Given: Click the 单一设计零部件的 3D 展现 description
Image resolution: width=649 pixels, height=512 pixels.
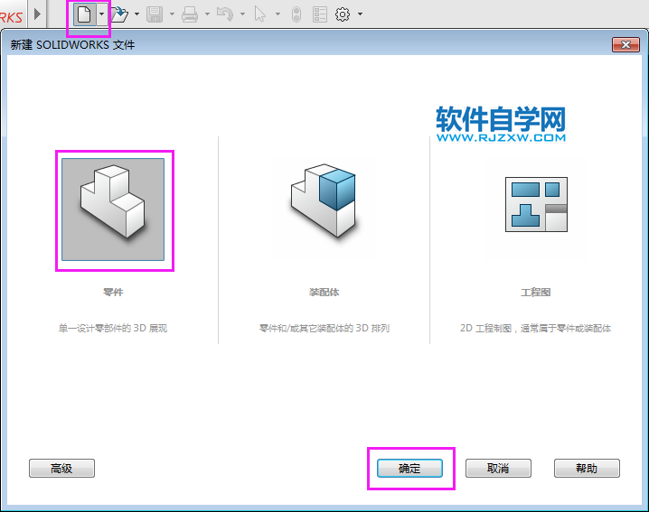Looking at the screenshot, I should click(113, 329).
